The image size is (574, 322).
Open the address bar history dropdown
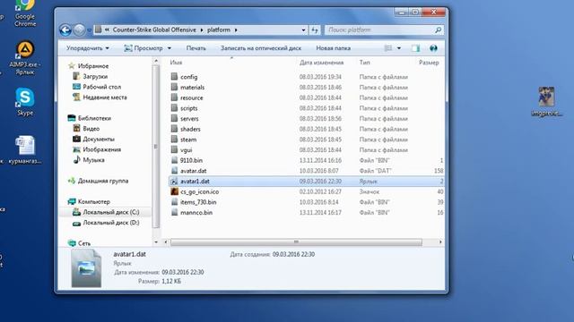pos(303,30)
